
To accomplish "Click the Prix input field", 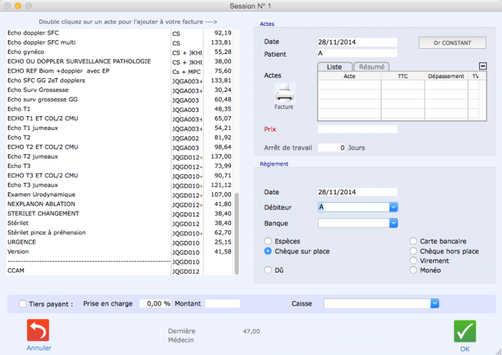I will click(x=357, y=129).
